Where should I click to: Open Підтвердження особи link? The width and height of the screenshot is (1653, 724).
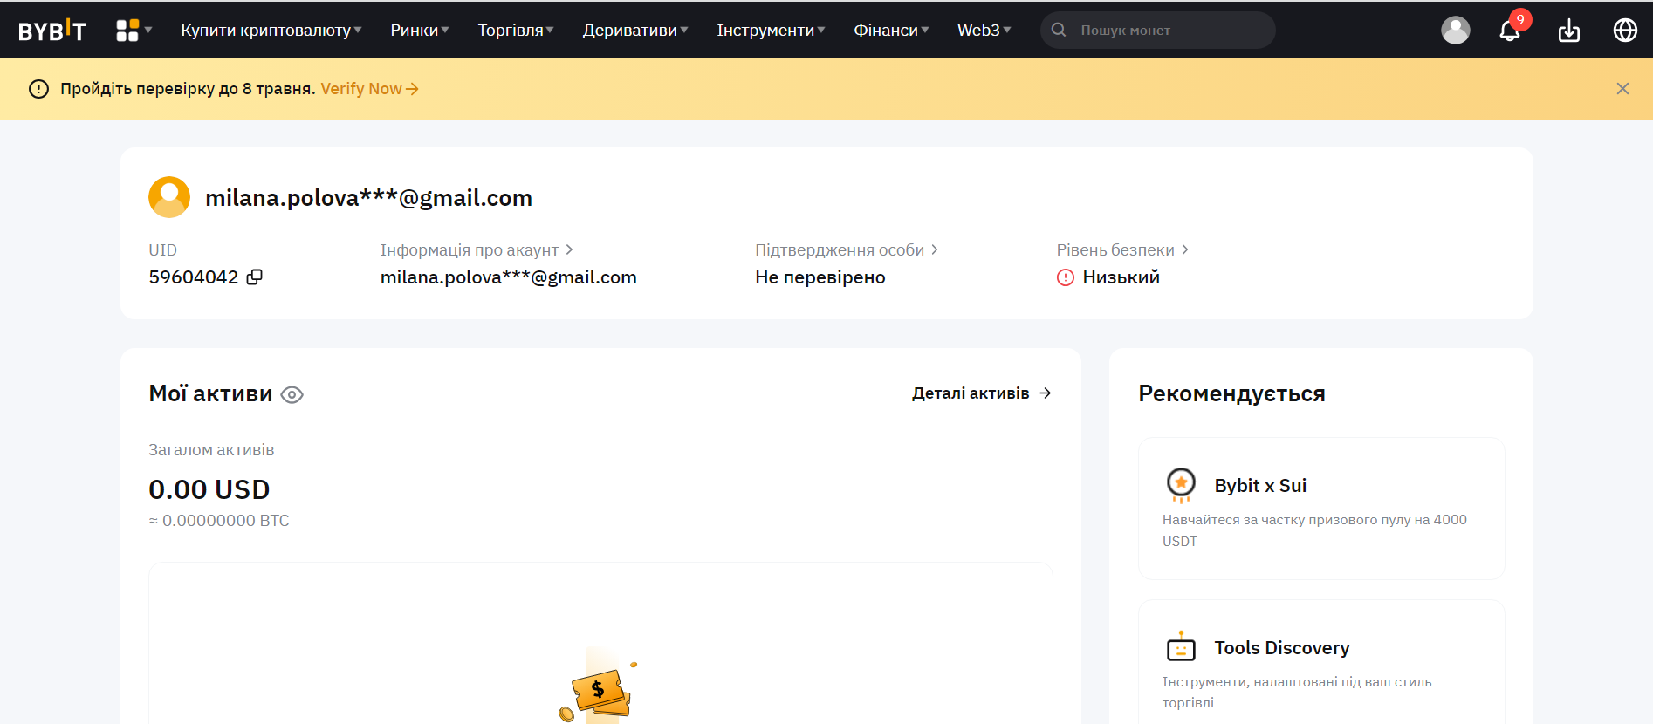click(847, 250)
